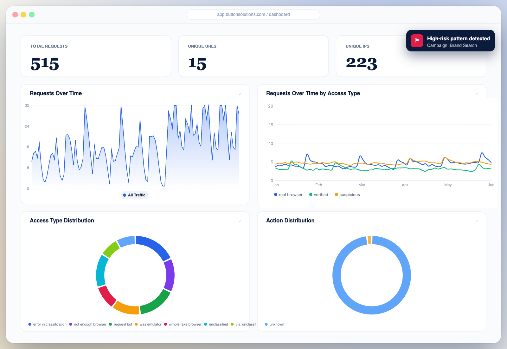Image resolution: width=507 pixels, height=349 pixels.
Task: Click the yellow minimize window button
Action: pos(23,15)
